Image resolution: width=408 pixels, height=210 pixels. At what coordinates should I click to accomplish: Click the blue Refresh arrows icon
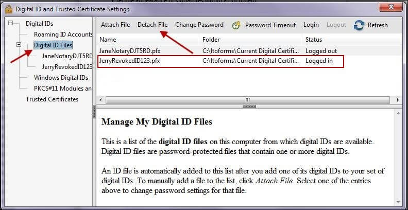point(359,25)
